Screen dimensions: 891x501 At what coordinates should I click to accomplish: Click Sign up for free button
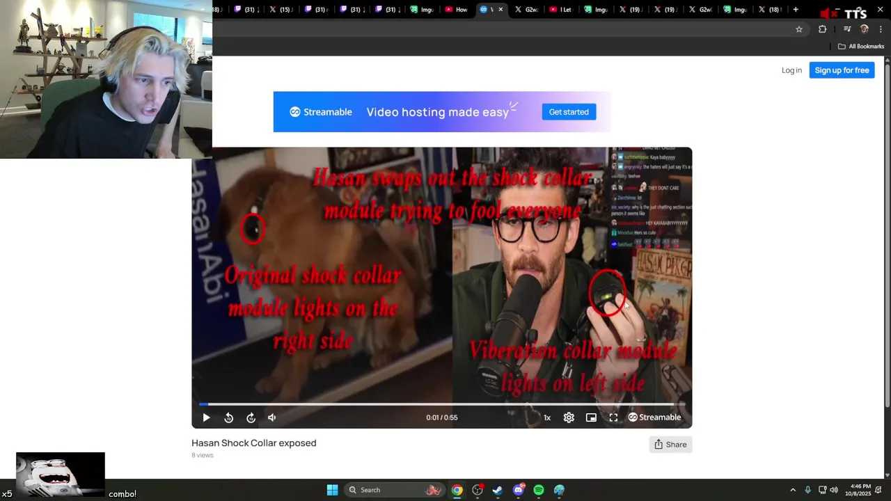[x=842, y=70]
